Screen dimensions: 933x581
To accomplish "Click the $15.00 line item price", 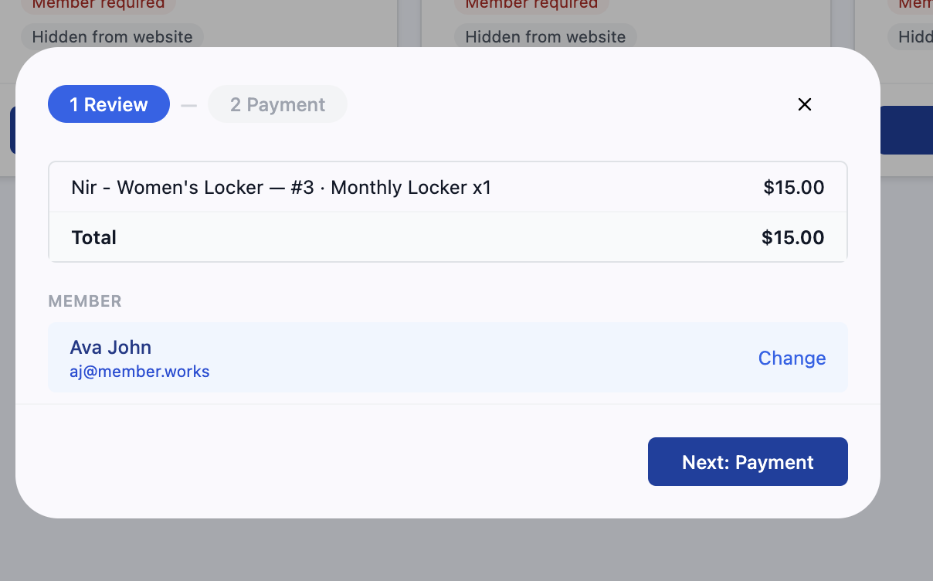I will click(x=793, y=187).
